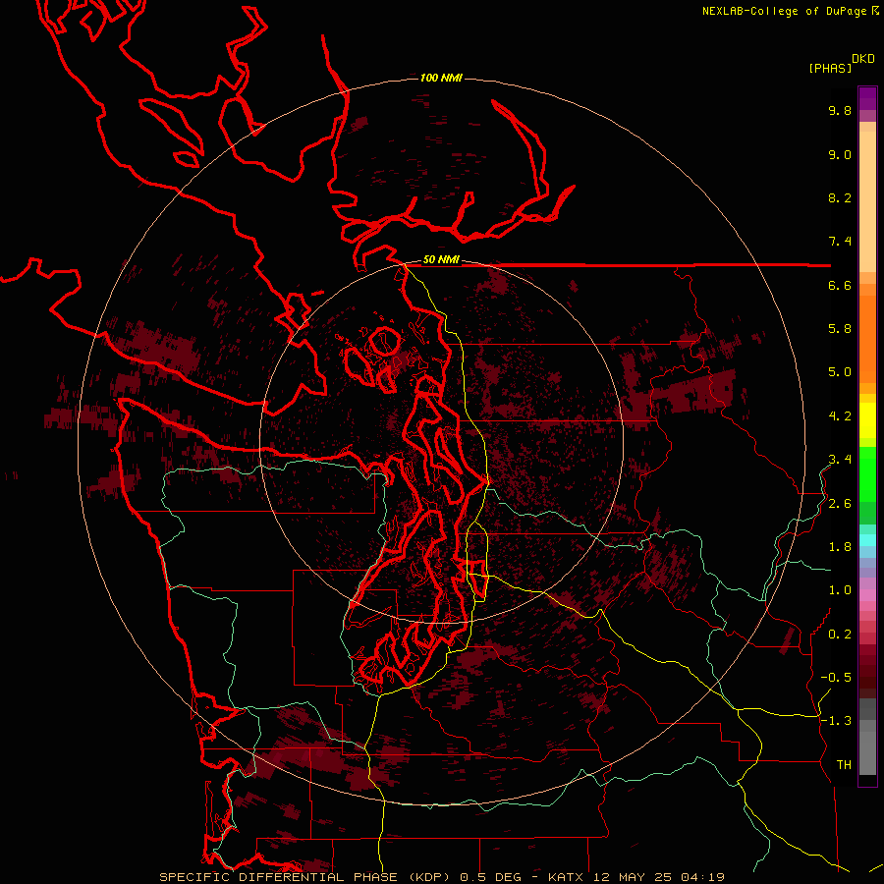Click the cyan color bar segment
Screen dimensions: 884x884
(867, 540)
